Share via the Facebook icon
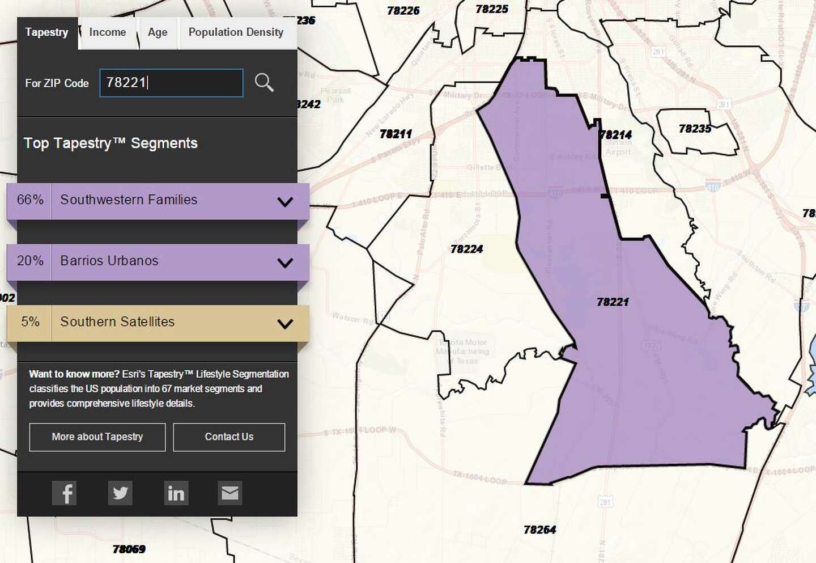816x563 pixels. coord(64,493)
